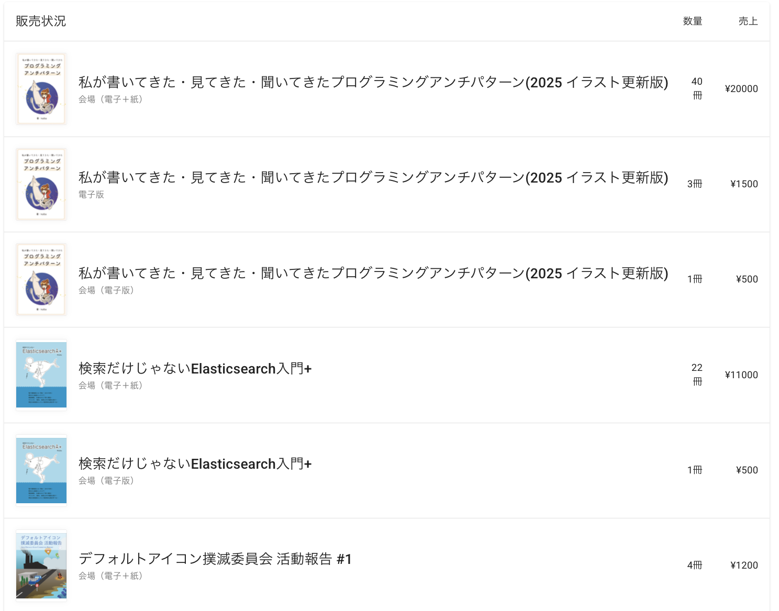Click the anti-pattern title above the 電子版 label
This screenshot has width=779, height=611.
373,177
